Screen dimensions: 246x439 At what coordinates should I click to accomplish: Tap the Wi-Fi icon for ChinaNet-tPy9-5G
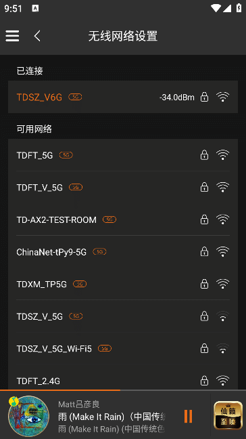[222, 252]
